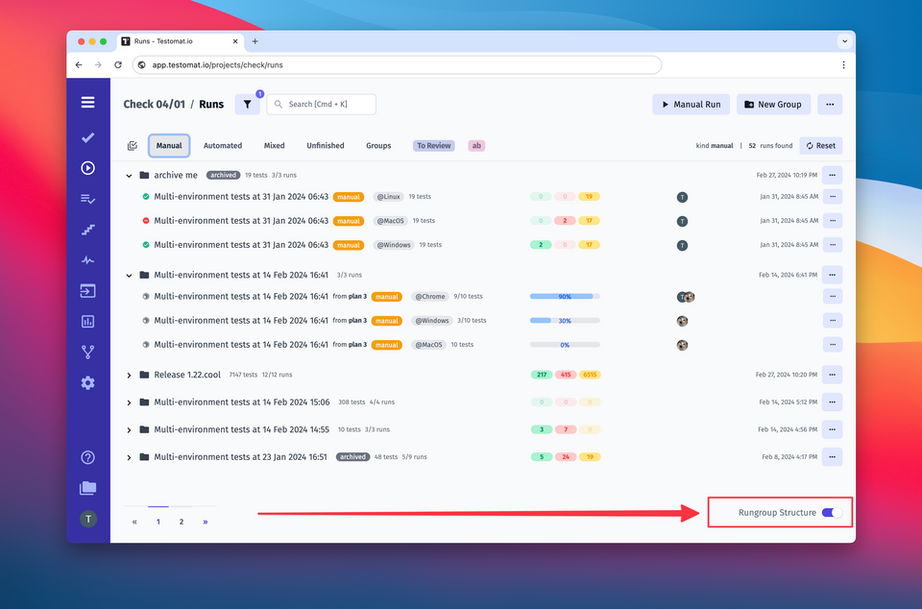
Task: Open options menu for Release 1.22.cool group
Action: (832, 375)
